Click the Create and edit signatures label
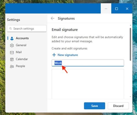 coord(69,48)
